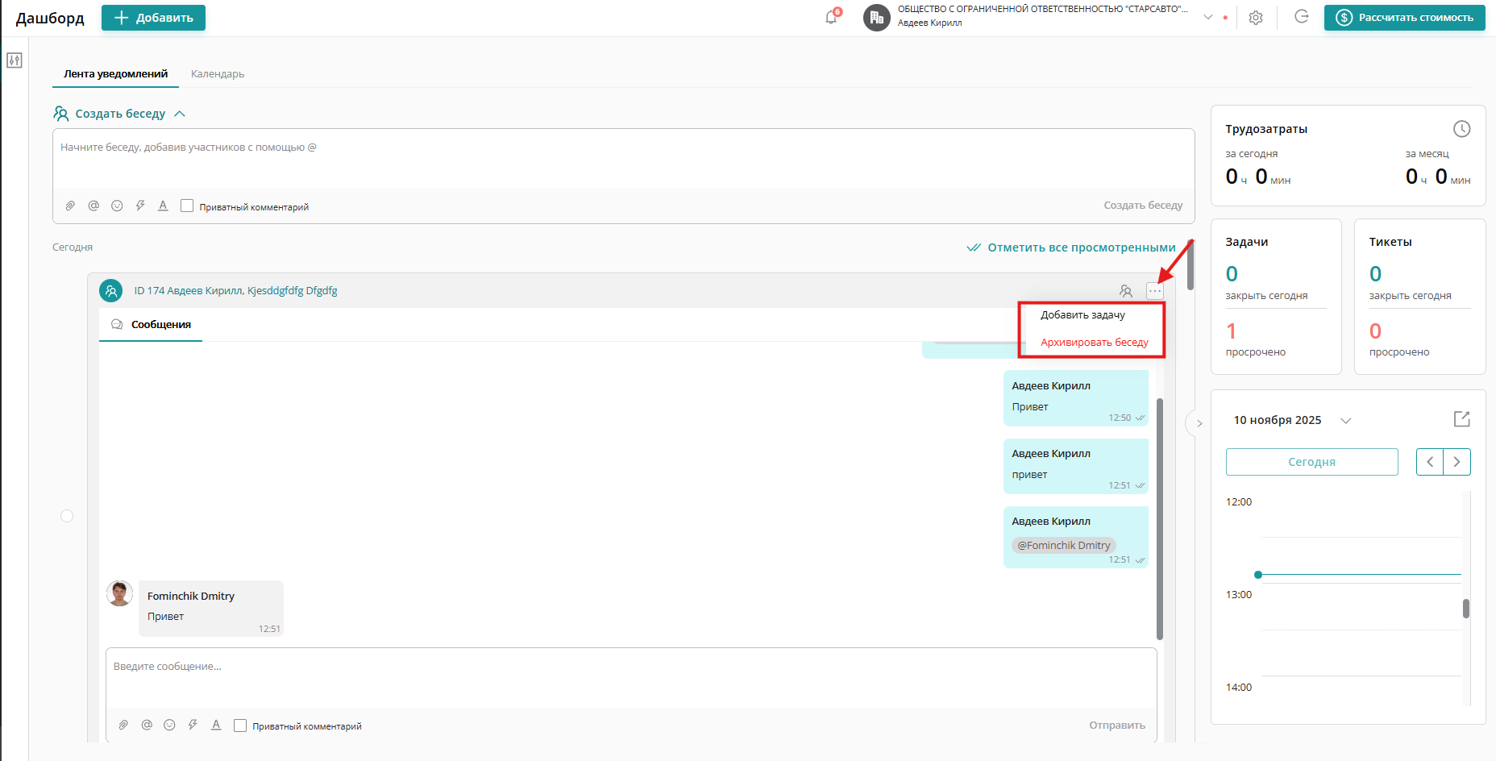Expand the 10 ноября 2025 date dropdown
This screenshot has height=761, width=1496.
1345,421
